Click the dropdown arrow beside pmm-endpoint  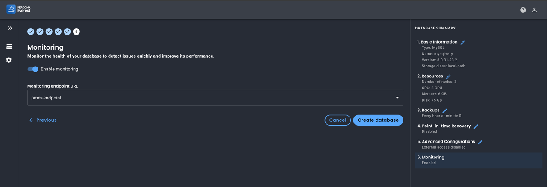click(397, 98)
